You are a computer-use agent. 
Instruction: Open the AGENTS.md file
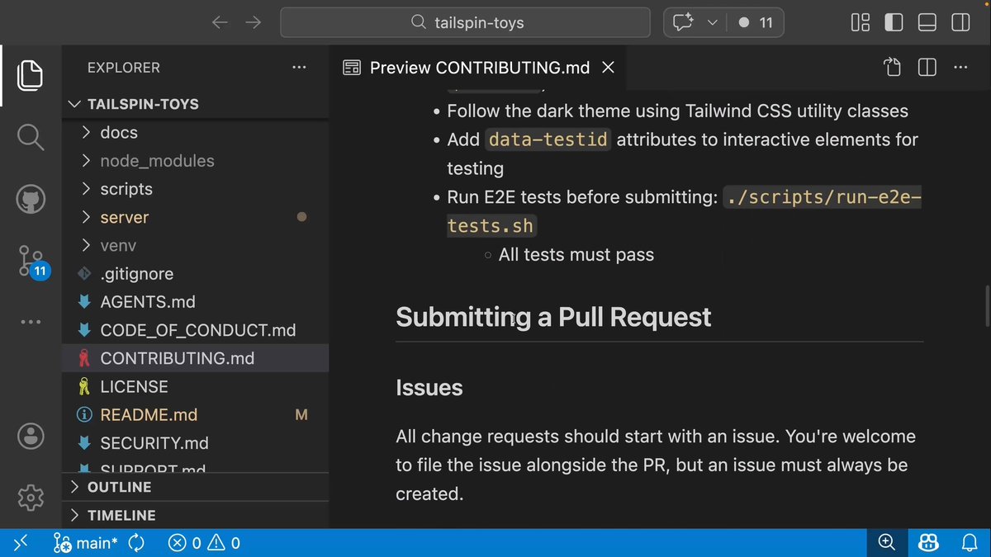(x=195, y=302)
